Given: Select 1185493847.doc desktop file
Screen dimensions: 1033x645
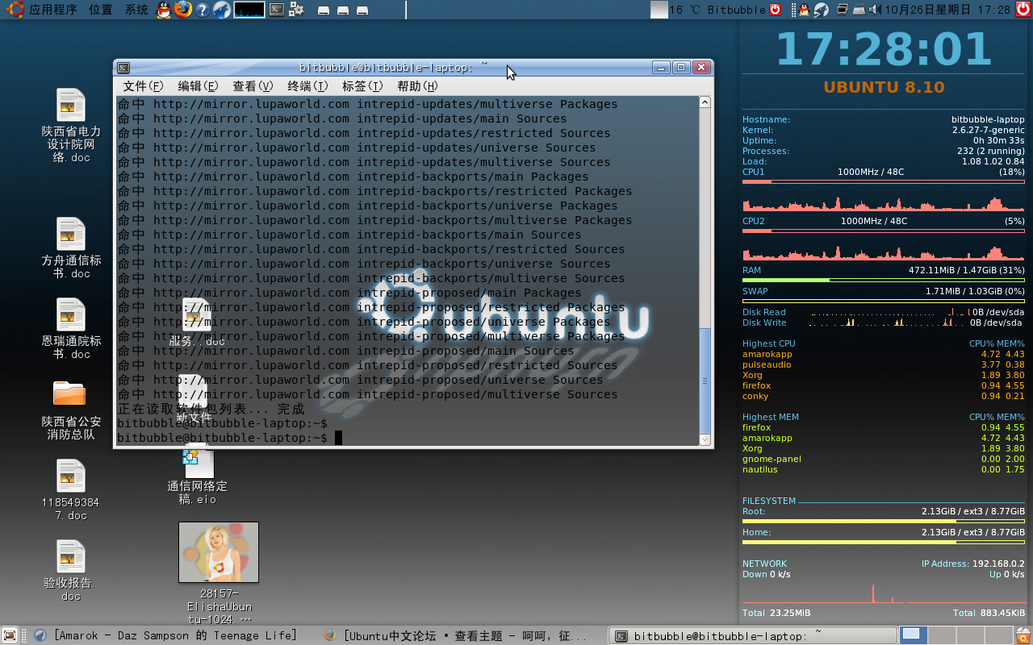Looking at the screenshot, I should pyautogui.click(x=71, y=490).
